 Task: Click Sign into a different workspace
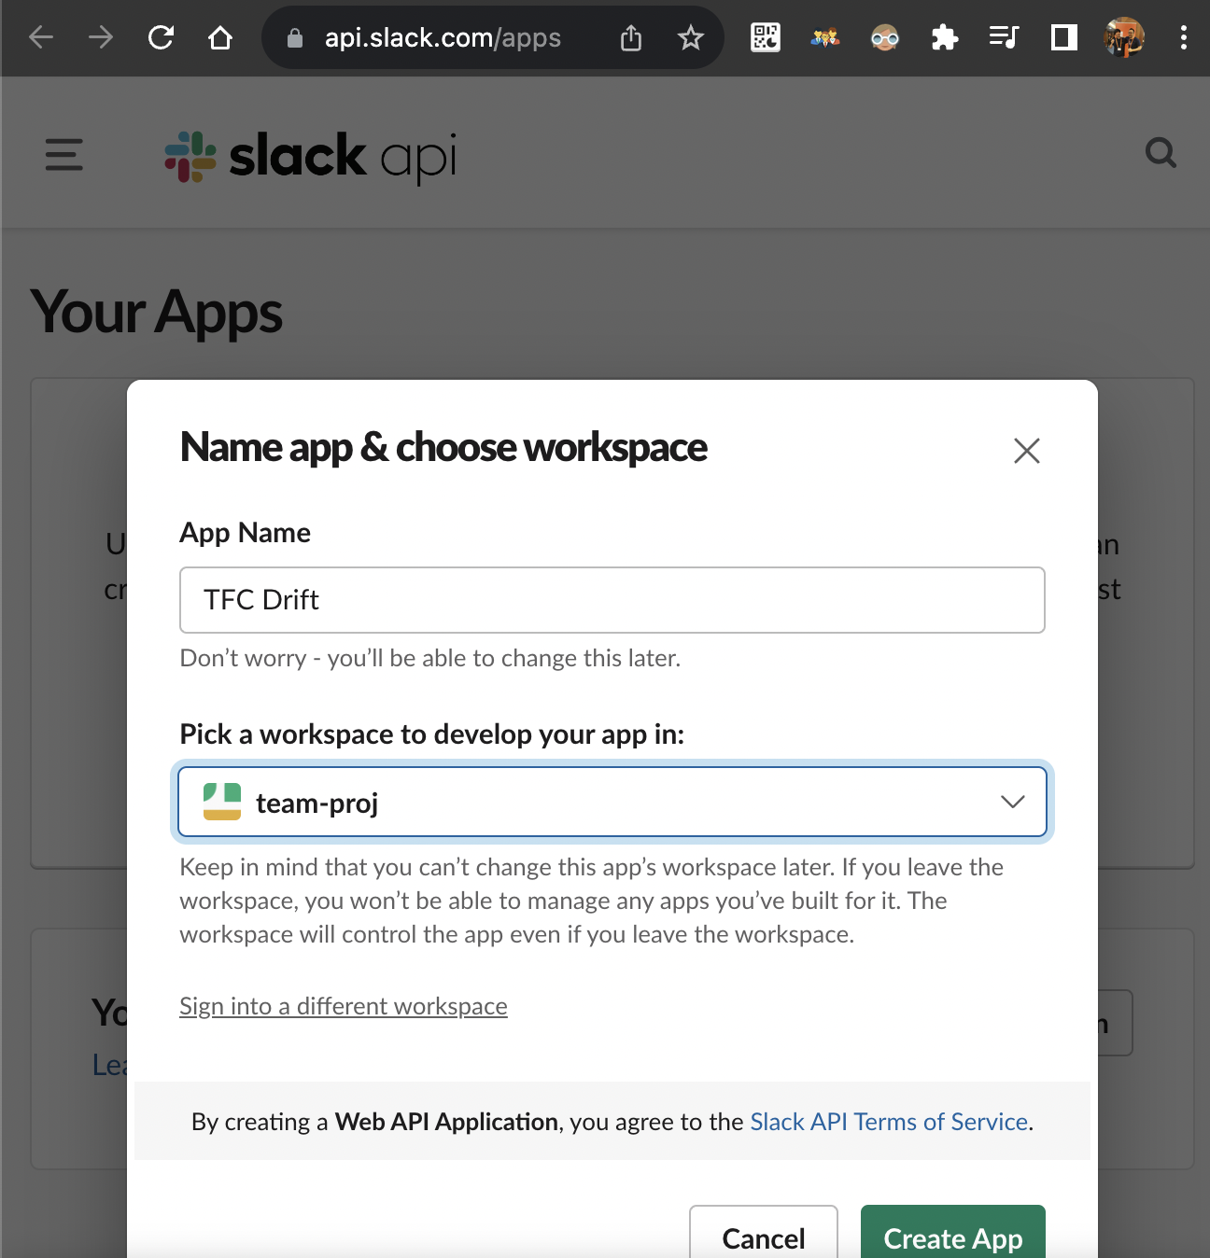tap(344, 1006)
